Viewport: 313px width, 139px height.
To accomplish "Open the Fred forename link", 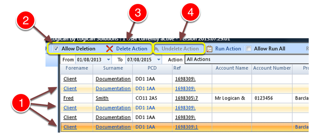I will (x=68, y=98).
